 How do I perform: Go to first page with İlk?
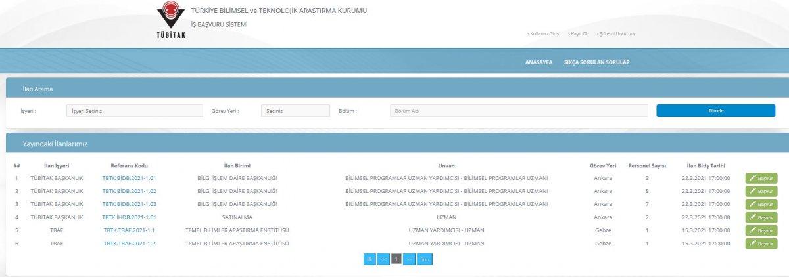pos(370,259)
